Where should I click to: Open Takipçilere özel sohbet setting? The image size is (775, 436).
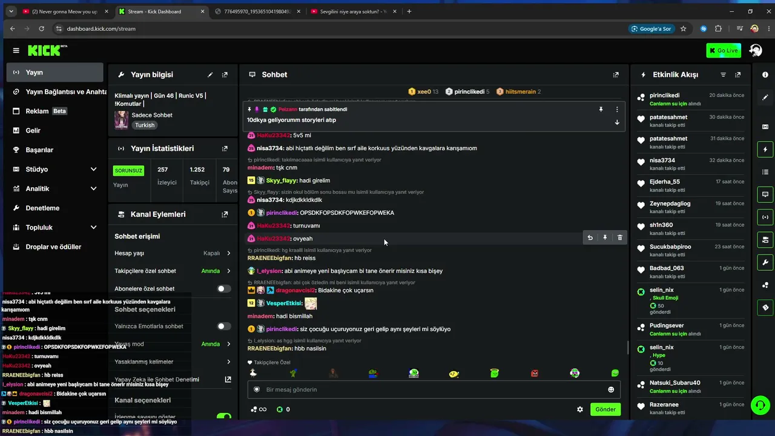pos(173,271)
